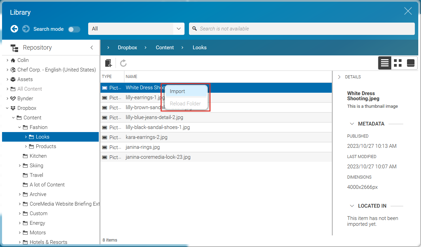Screen dimensions: 421x247
Task: Click the back navigation arrow
Action: coord(14,29)
